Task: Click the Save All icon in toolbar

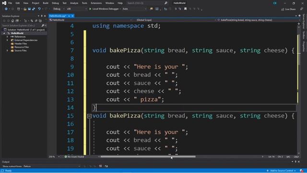Action: click(34, 9)
